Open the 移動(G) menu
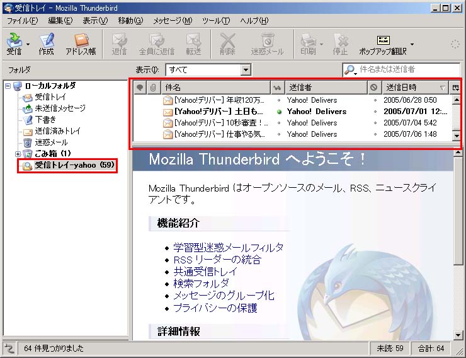This screenshot has height=358, width=466. coord(130,21)
